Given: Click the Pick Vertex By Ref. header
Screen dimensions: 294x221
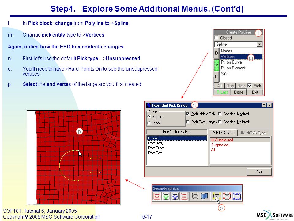Looking at the screenshot, I should pos(177,132).
